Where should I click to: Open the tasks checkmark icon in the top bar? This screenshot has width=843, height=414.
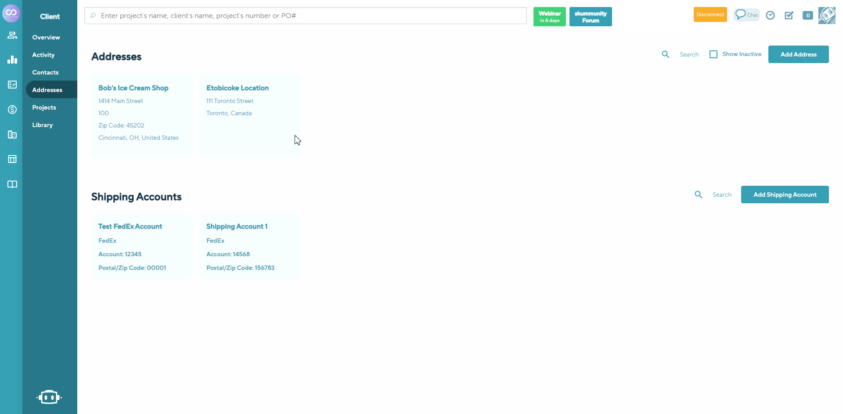789,15
